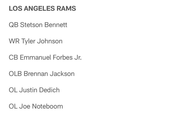Viewport: 175px width, 116px height.
Task: Click the QB position label
Action: tap(13, 25)
